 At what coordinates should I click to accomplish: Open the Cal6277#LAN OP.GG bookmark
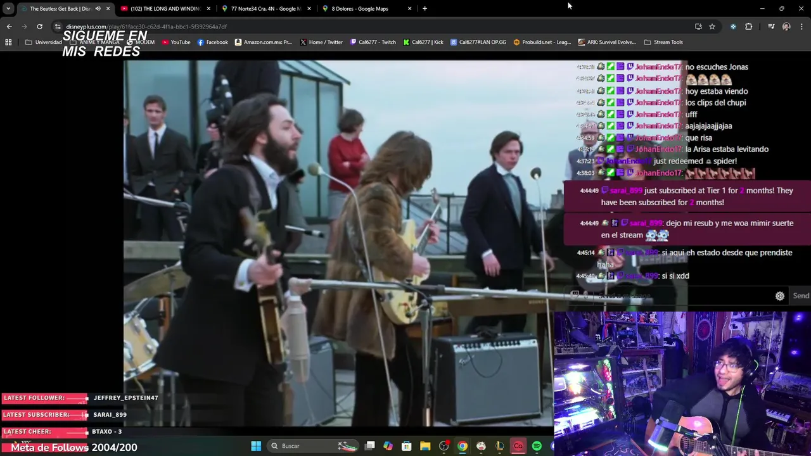479,42
